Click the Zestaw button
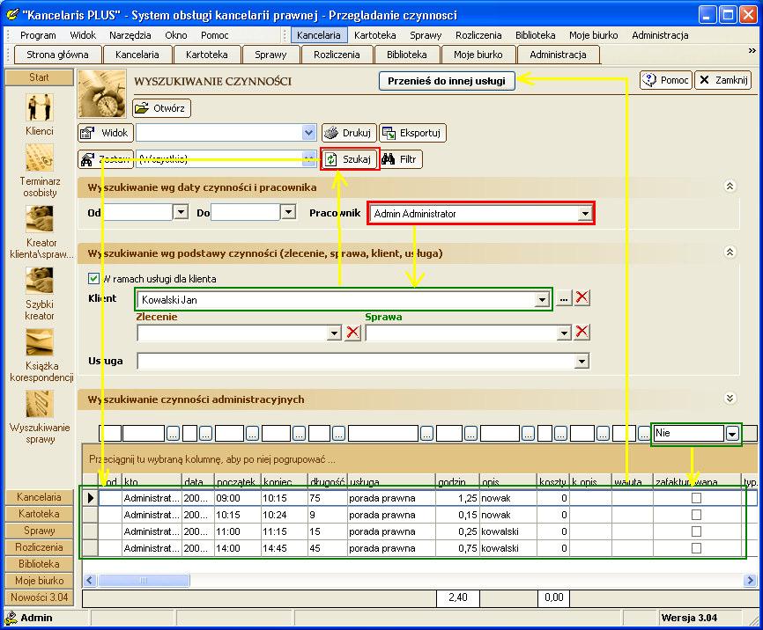763x630 pixels. point(106,159)
